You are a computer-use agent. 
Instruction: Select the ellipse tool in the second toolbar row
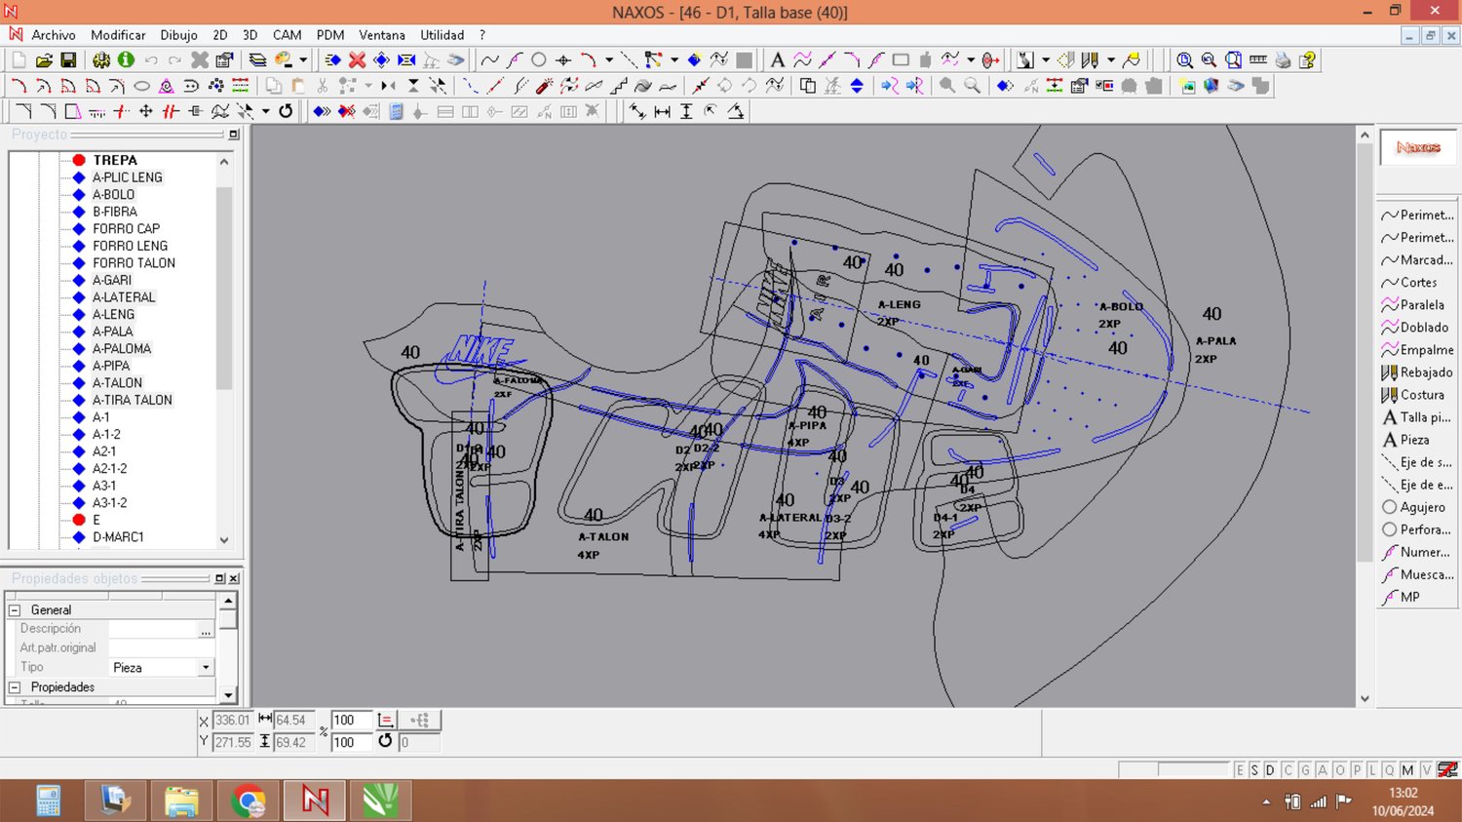(x=141, y=86)
